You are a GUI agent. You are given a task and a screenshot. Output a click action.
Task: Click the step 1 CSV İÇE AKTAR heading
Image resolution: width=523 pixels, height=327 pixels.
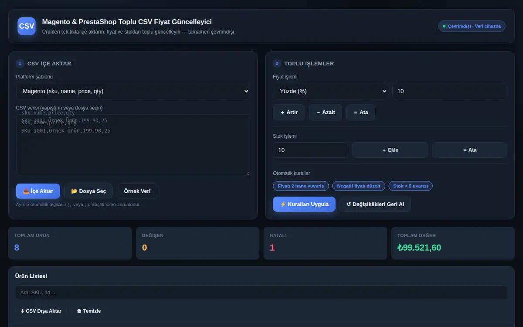[49, 64]
